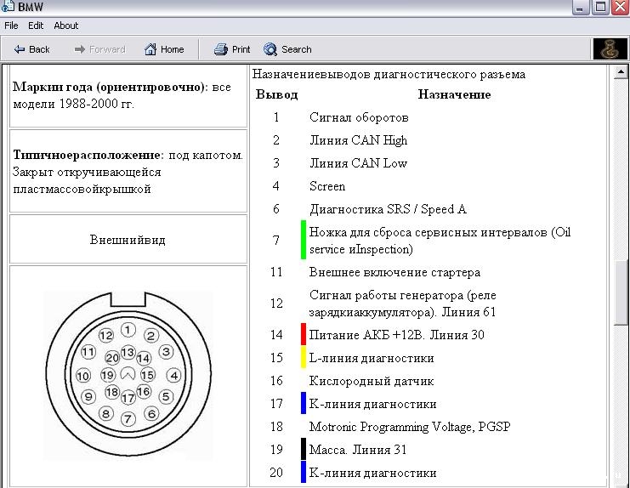Click pin 17 in the connector diagram

[x=128, y=397]
